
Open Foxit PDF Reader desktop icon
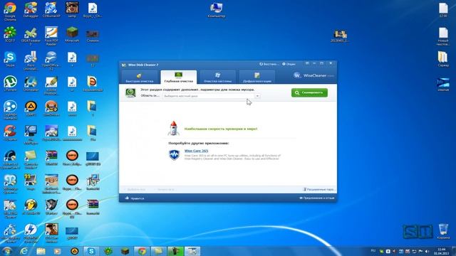(x=51, y=36)
